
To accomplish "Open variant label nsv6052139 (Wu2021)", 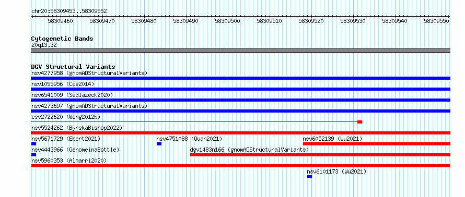I will tap(332, 139).
